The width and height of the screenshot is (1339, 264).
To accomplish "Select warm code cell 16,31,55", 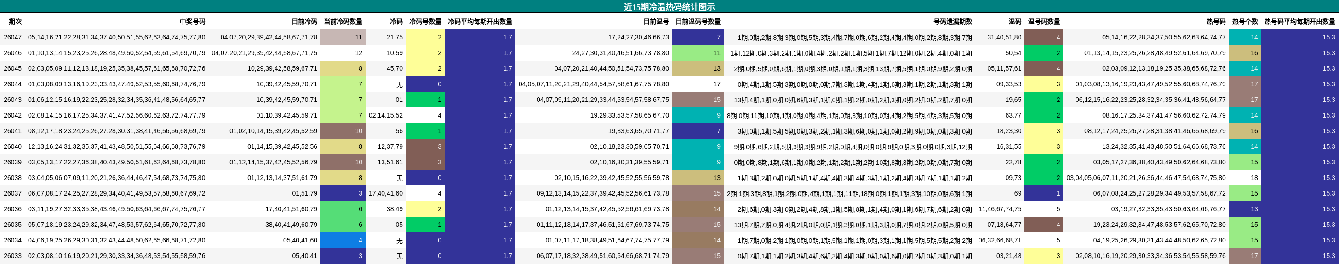I will [x=1009, y=146].
